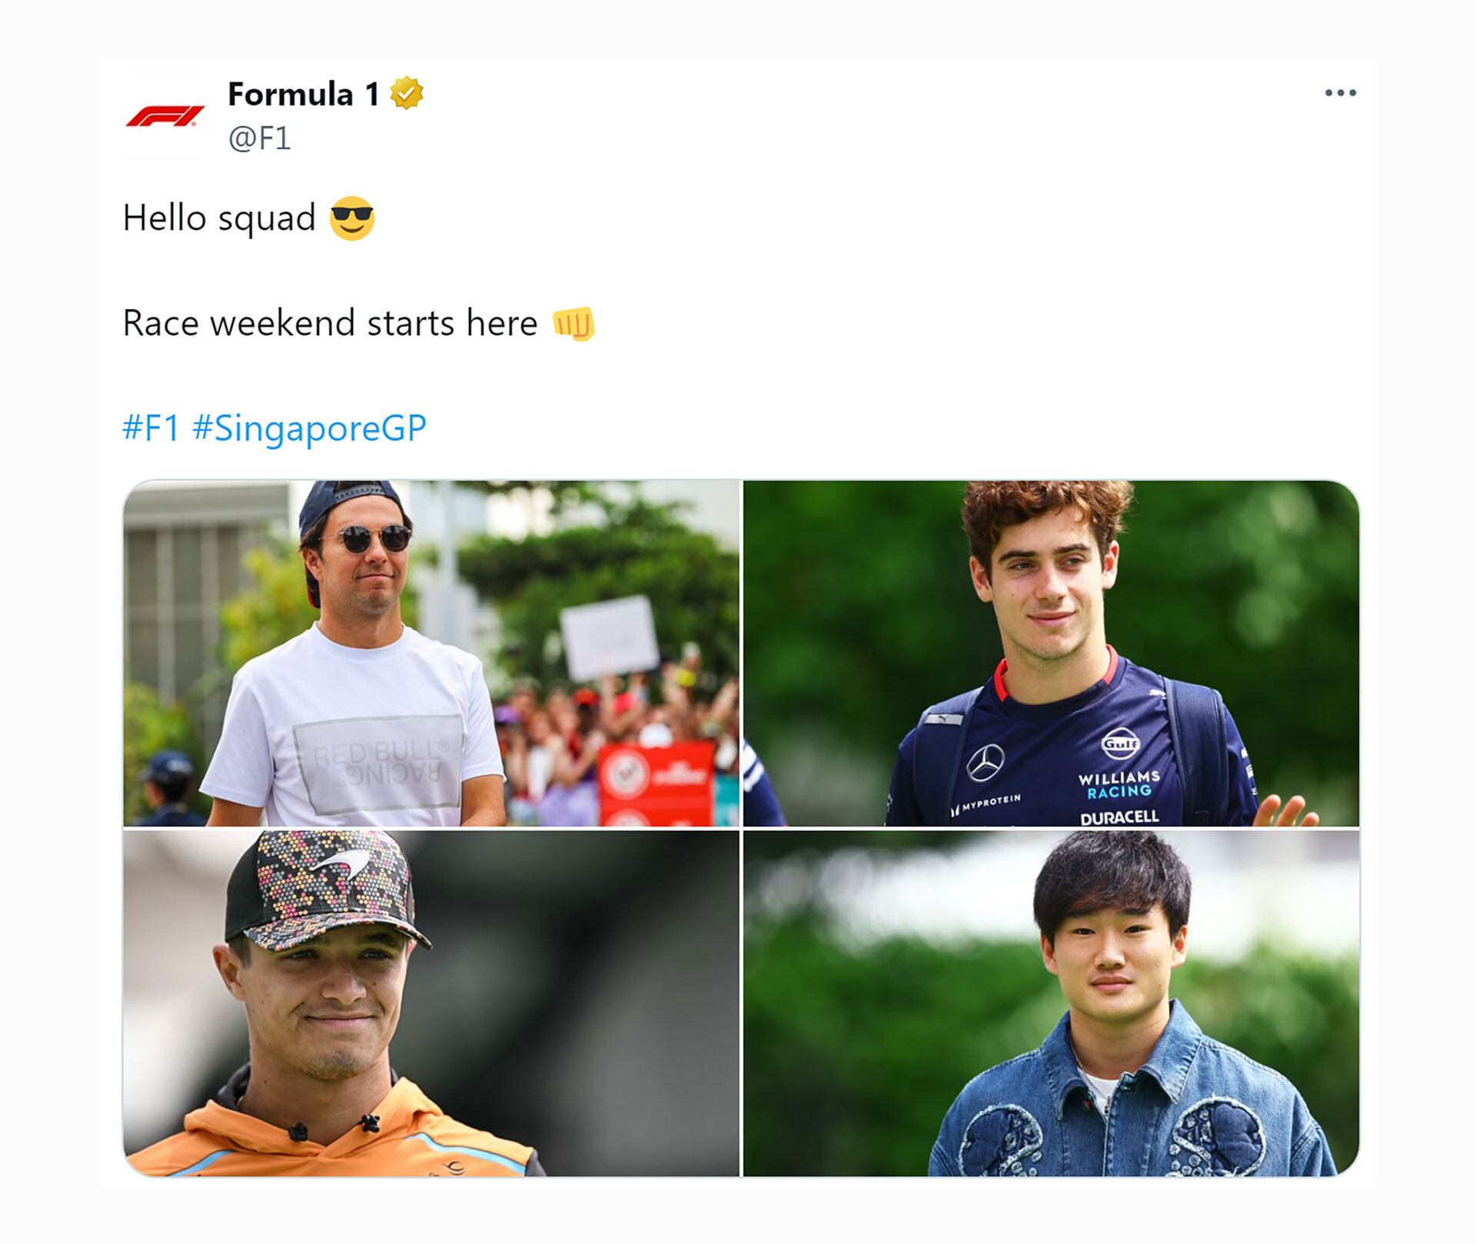Open photo of driver in Williams Racing shirt
The height and width of the screenshot is (1244, 1476).
point(1051,653)
